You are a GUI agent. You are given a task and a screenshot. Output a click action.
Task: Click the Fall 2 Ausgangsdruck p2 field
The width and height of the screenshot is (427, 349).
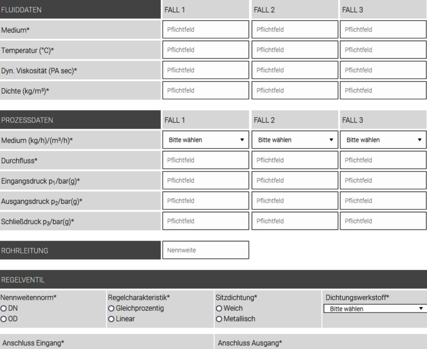tap(295, 200)
